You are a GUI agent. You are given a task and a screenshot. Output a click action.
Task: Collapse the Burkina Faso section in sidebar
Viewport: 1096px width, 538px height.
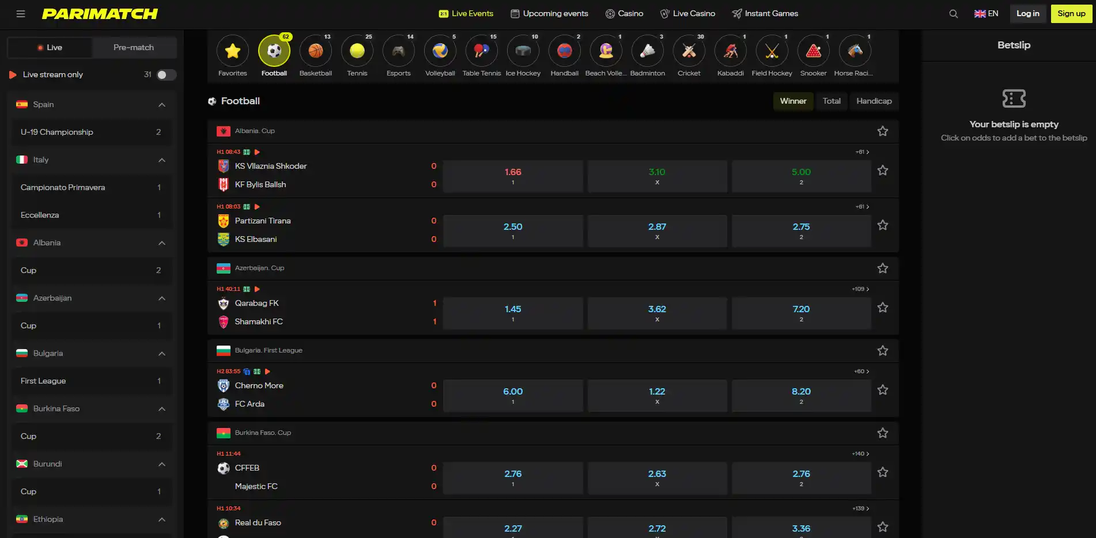[x=162, y=409]
